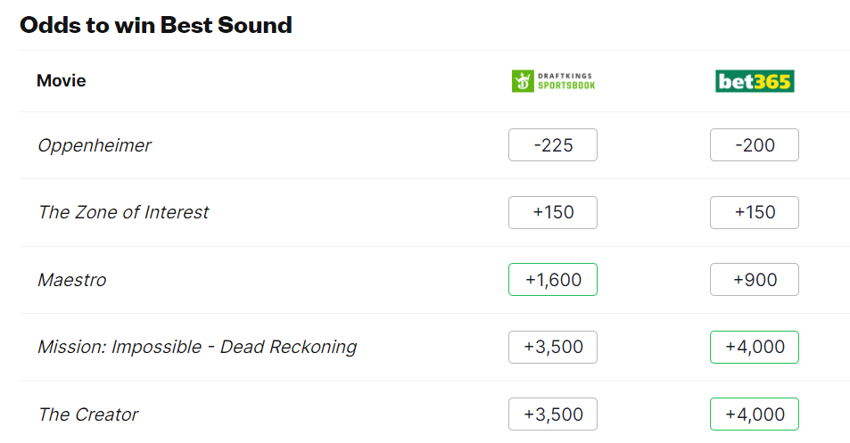The width and height of the screenshot is (850, 443).
Task: Select Mission: Impossible +4,000 bet365 odds
Action: pyautogui.click(x=755, y=347)
